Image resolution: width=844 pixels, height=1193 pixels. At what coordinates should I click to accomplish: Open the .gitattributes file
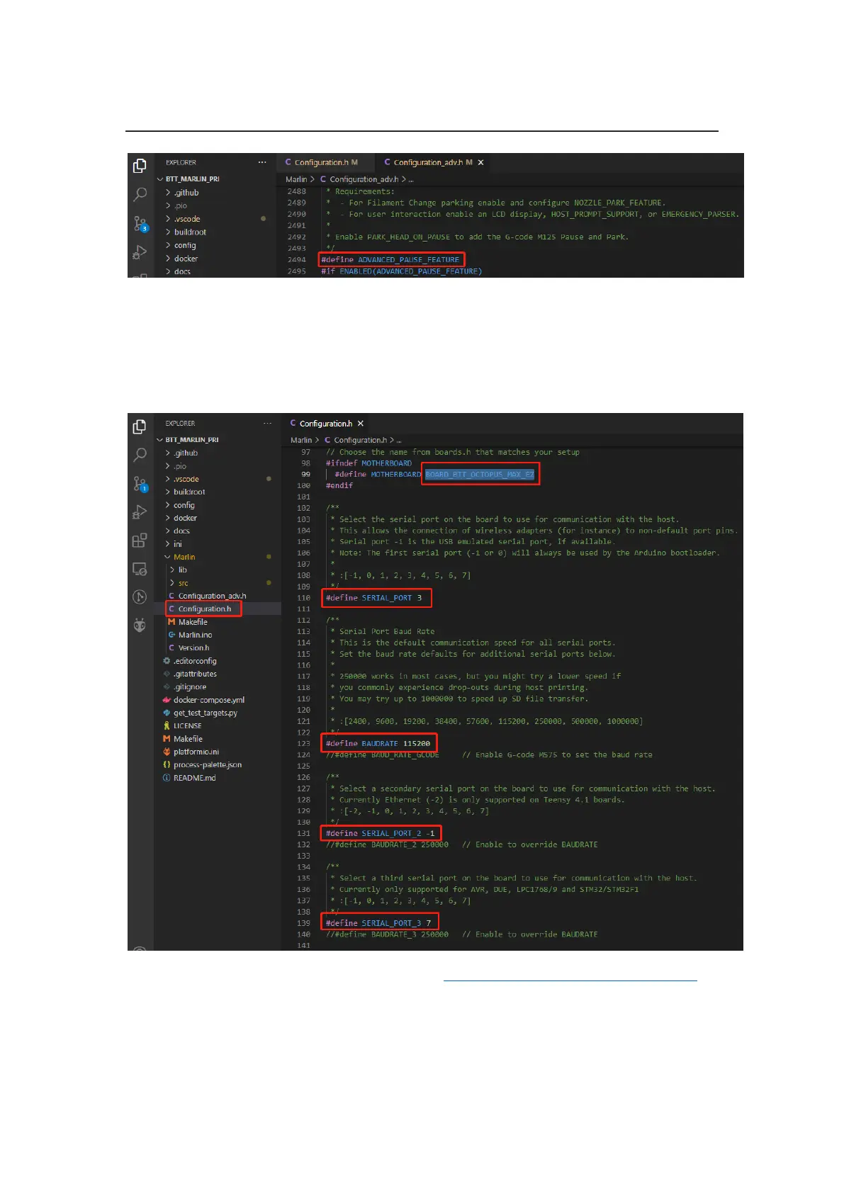coord(195,674)
